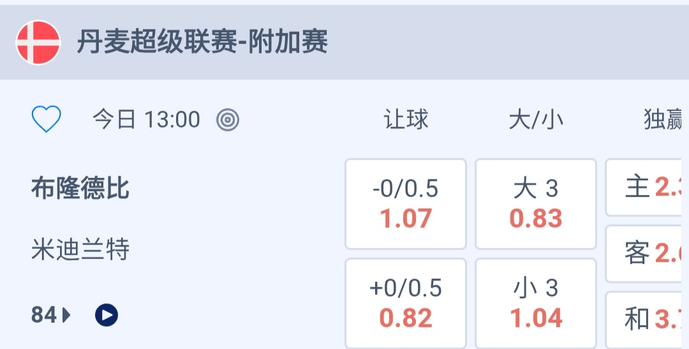Viewport: 689px width, 349px height.
Task: Open the live tracker target icon
Action: (228, 119)
